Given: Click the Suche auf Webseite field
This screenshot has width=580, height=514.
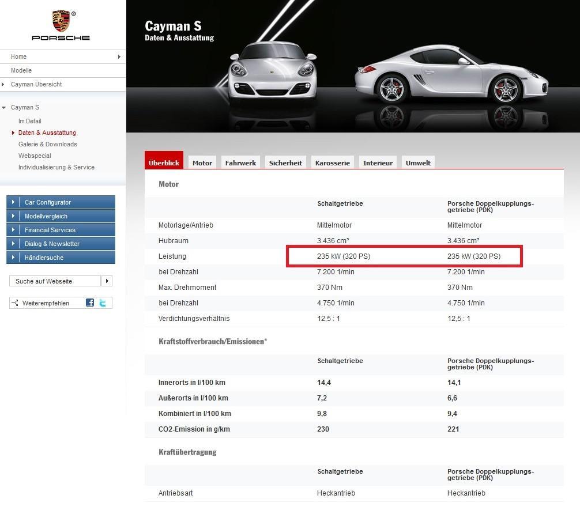Looking at the screenshot, I should pyautogui.click(x=55, y=281).
